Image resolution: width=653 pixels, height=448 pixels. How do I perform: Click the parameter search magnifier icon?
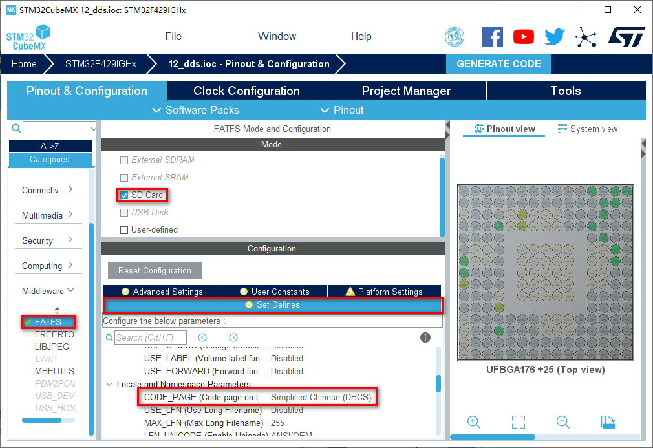click(109, 337)
